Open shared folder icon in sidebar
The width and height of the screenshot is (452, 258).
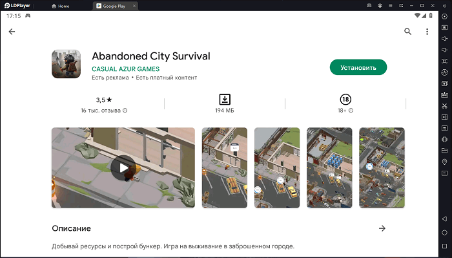444,151
